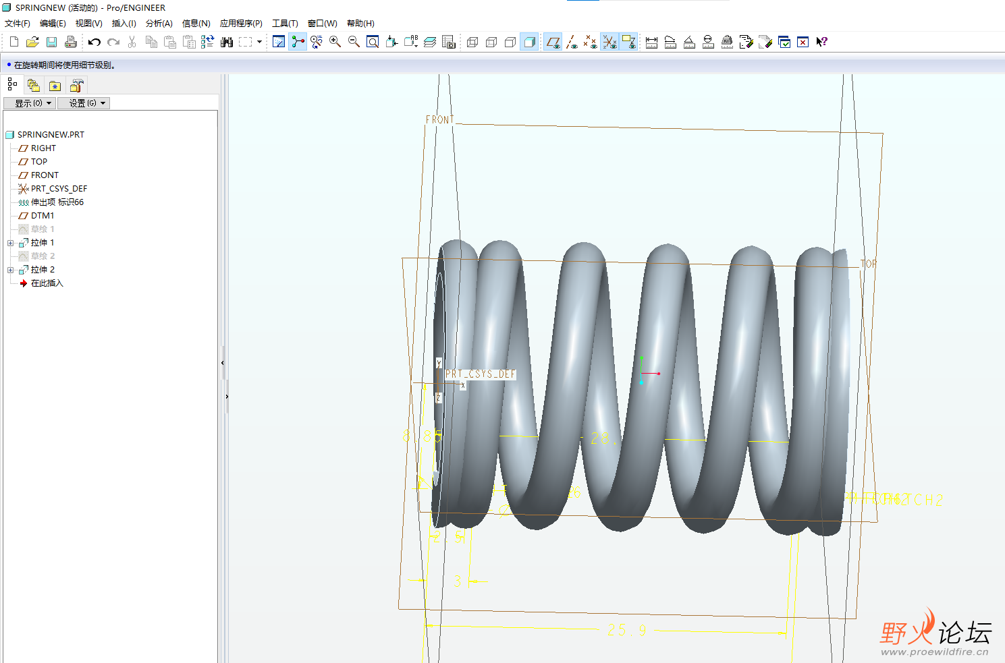Switch to Favorites navigator tab
1005x663 pixels.
coord(55,85)
